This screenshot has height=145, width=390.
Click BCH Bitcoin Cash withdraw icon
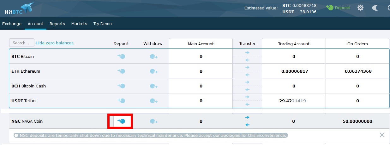(x=153, y=86)
